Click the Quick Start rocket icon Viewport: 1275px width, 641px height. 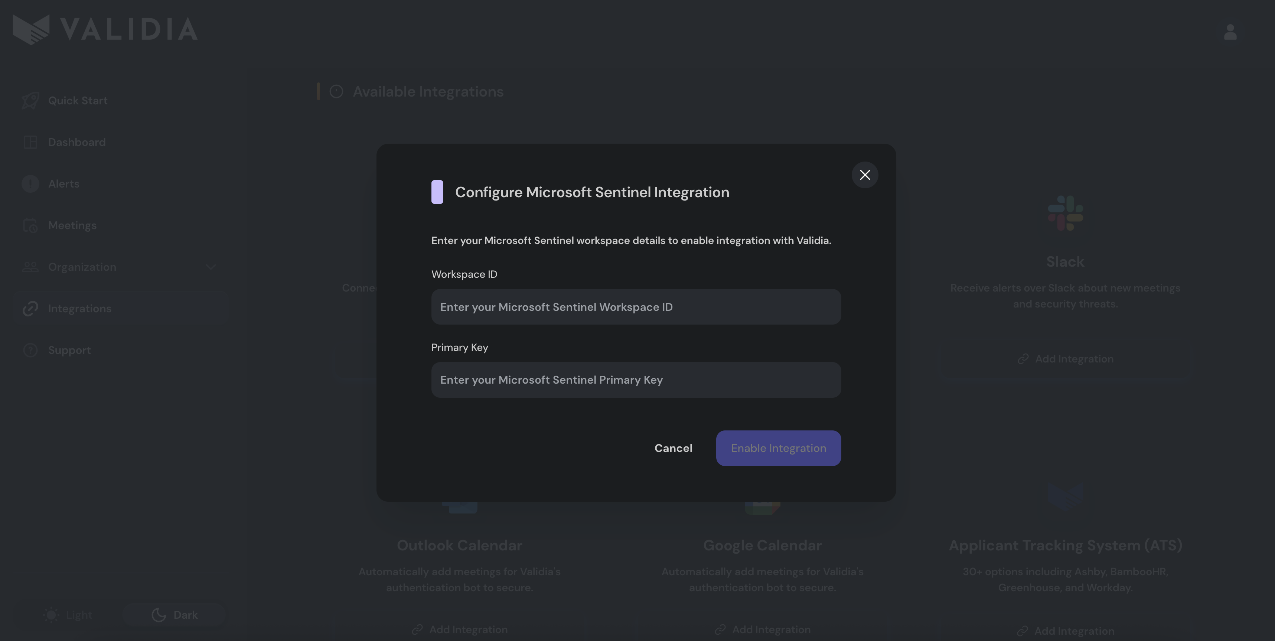pos(30,101)
